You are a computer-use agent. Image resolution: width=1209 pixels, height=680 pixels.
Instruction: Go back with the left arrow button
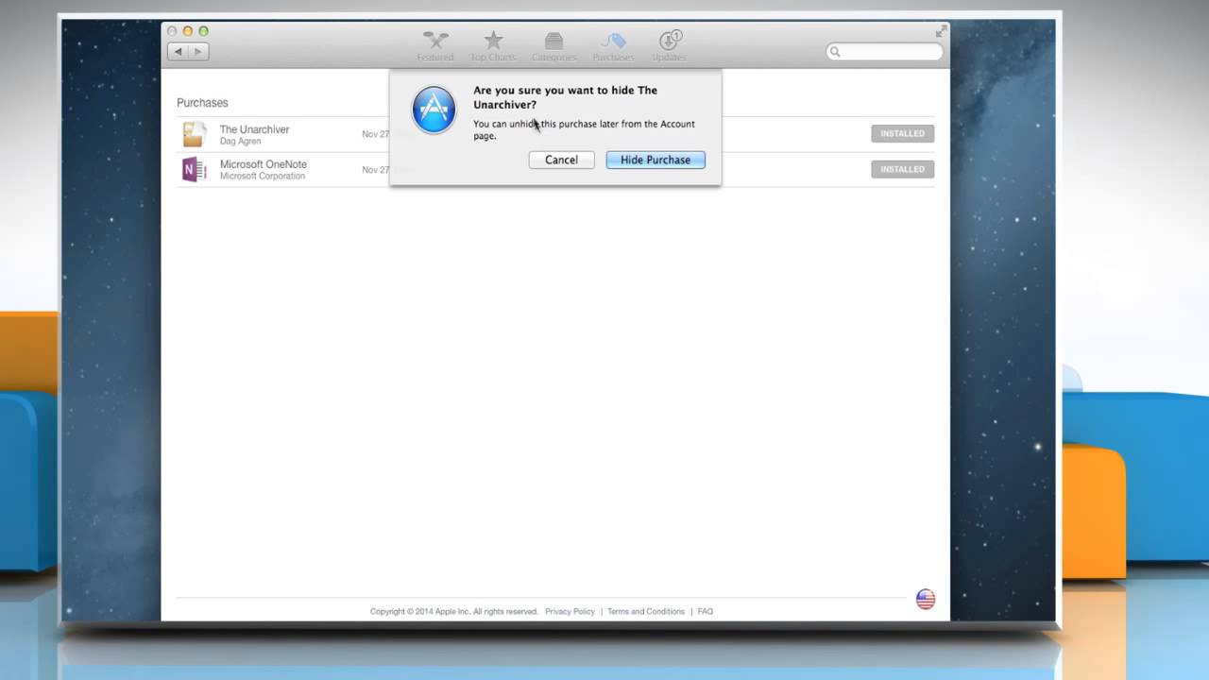(179, 52)
